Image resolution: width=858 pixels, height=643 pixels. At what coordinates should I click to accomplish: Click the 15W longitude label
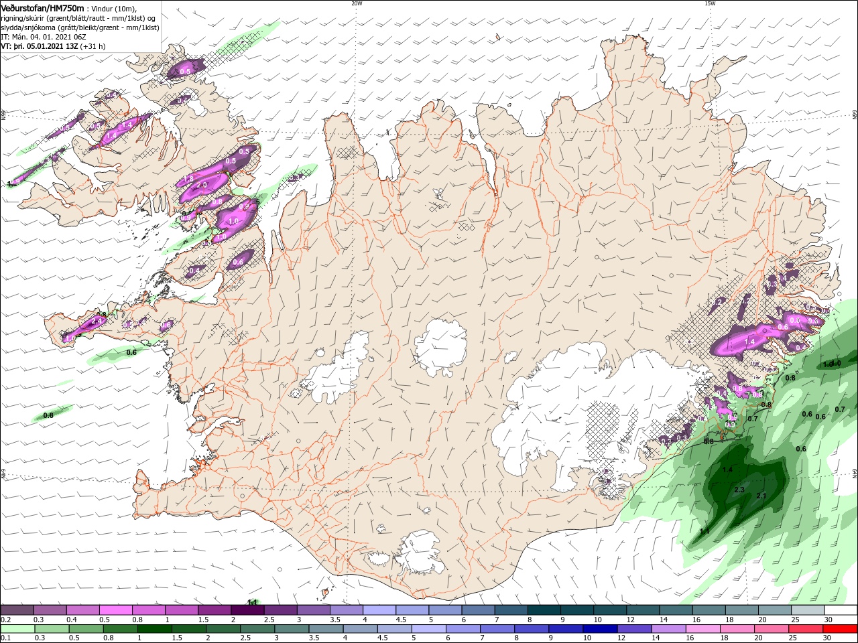[x=710, y=3]
